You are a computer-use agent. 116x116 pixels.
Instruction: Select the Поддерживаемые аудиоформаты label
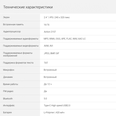(21, 39)
